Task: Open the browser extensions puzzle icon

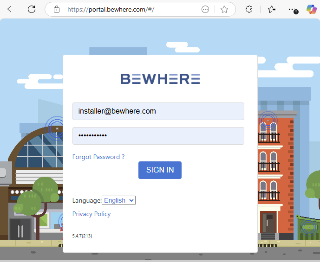Action: (x=249, y=9)
